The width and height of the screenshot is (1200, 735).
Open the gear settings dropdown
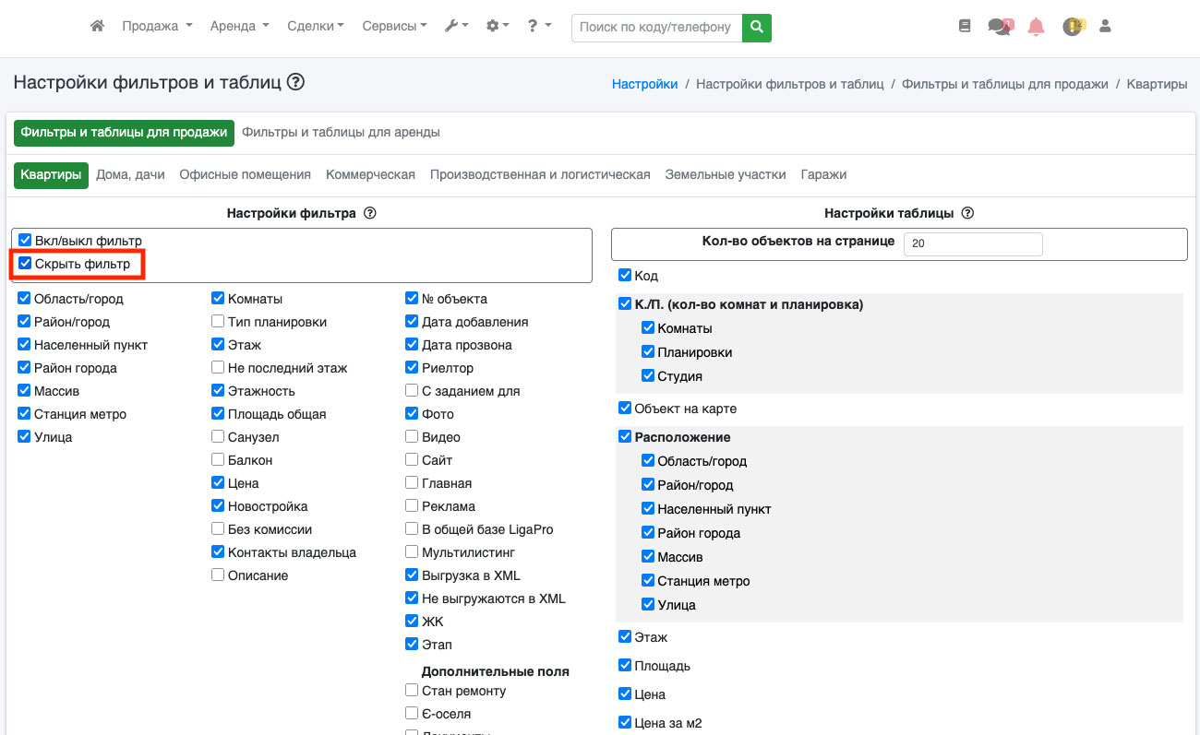pyautogui.click(x=498, y=27)
